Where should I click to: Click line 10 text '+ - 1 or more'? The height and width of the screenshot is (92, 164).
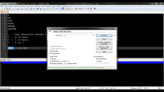coord(18,40)
